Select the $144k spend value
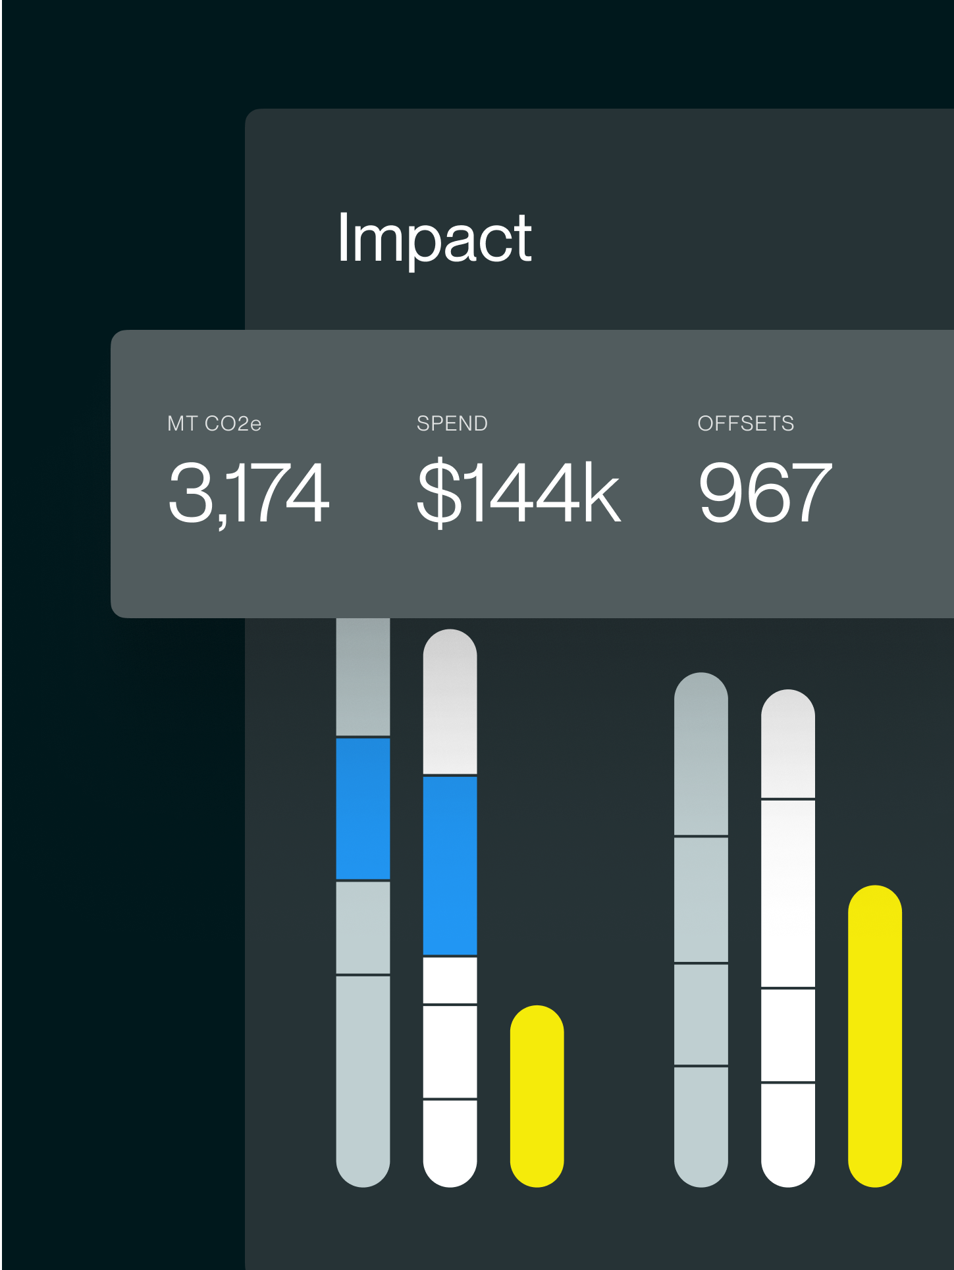Image resolution: width=954 pixels, height=1270 pixels. (x=518, y=492)
